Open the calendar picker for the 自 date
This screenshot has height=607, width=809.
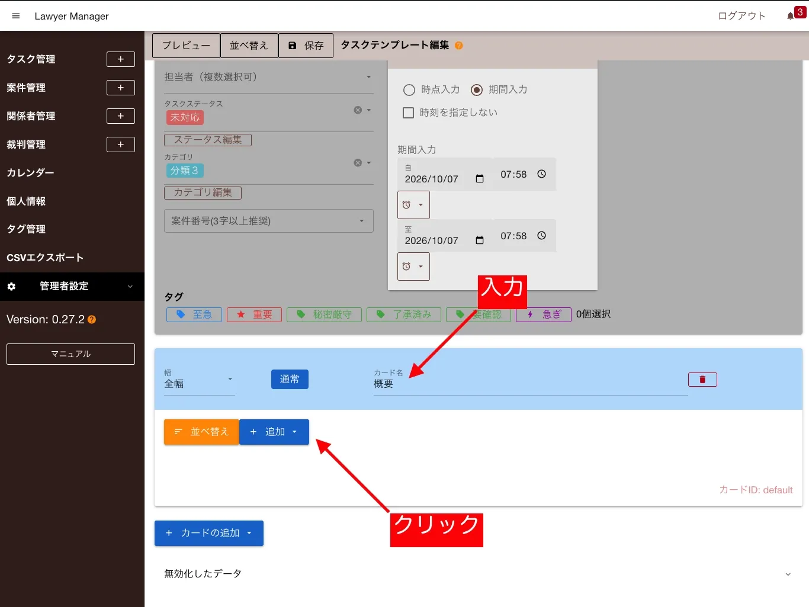click(x=480, y=179)
